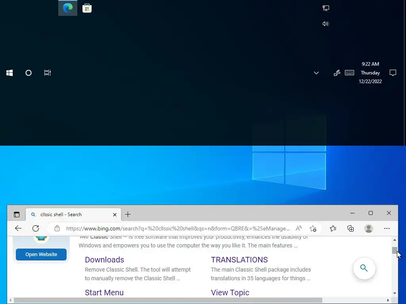Open the Collections icon
Viewport: 406px width, 304px height.
pos(350,228)
